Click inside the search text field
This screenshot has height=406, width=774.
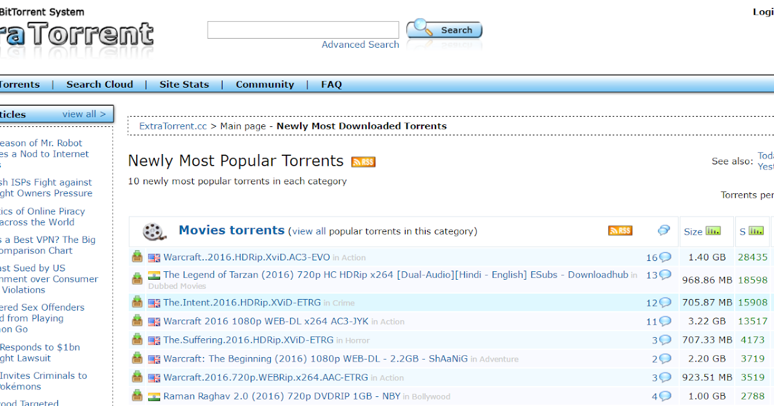pyautogui.click(x=303, y=29)
